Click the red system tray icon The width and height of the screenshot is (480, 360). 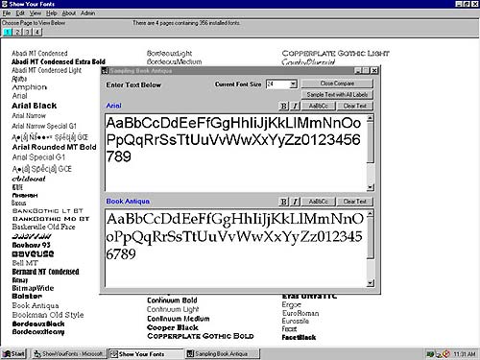click(446, 354)
